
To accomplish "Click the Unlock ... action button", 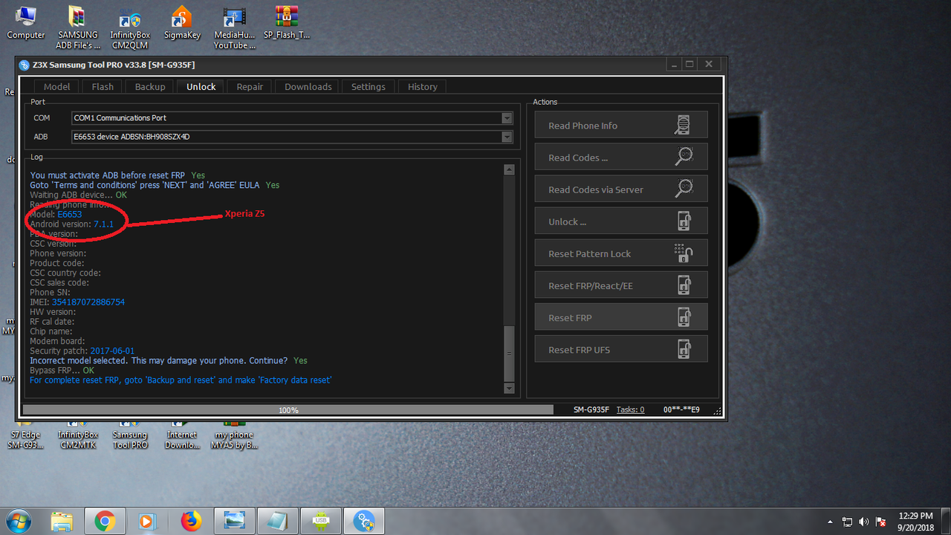I will [621, 221].
